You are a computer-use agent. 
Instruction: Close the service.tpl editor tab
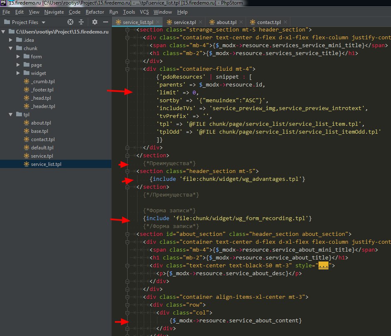coord(200,22)
